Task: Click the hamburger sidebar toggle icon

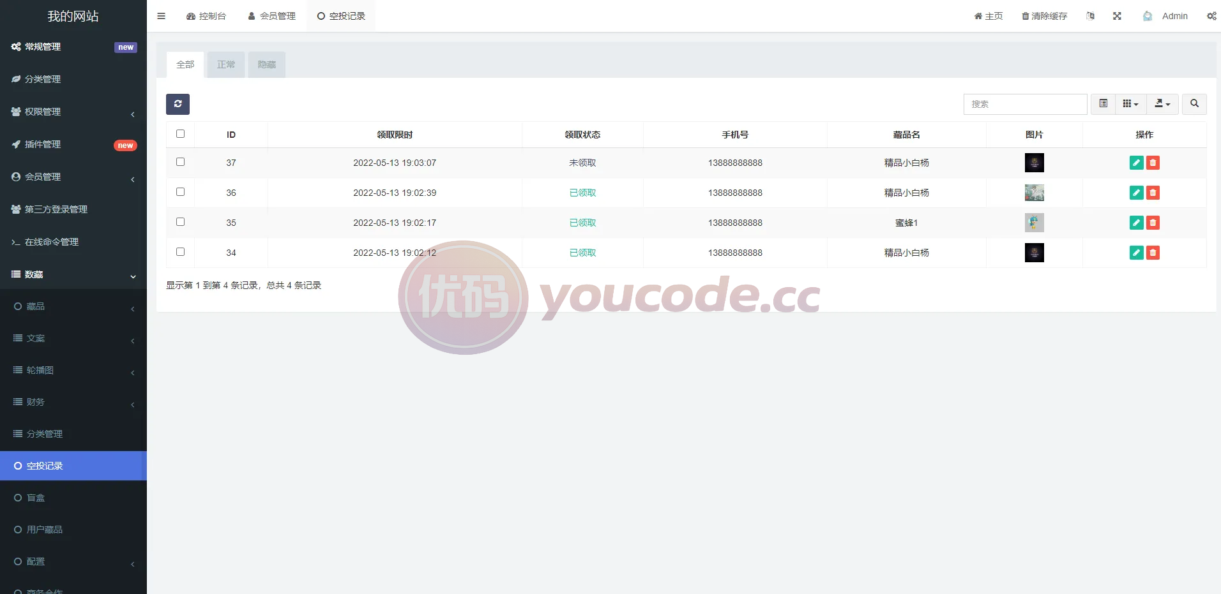Action: coord(161,16)
